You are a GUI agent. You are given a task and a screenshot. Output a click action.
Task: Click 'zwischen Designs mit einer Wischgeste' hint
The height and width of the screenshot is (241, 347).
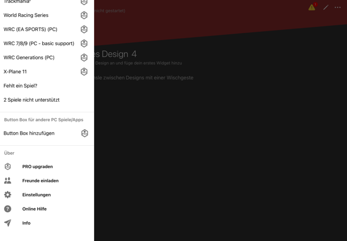(x=148, y=78)
